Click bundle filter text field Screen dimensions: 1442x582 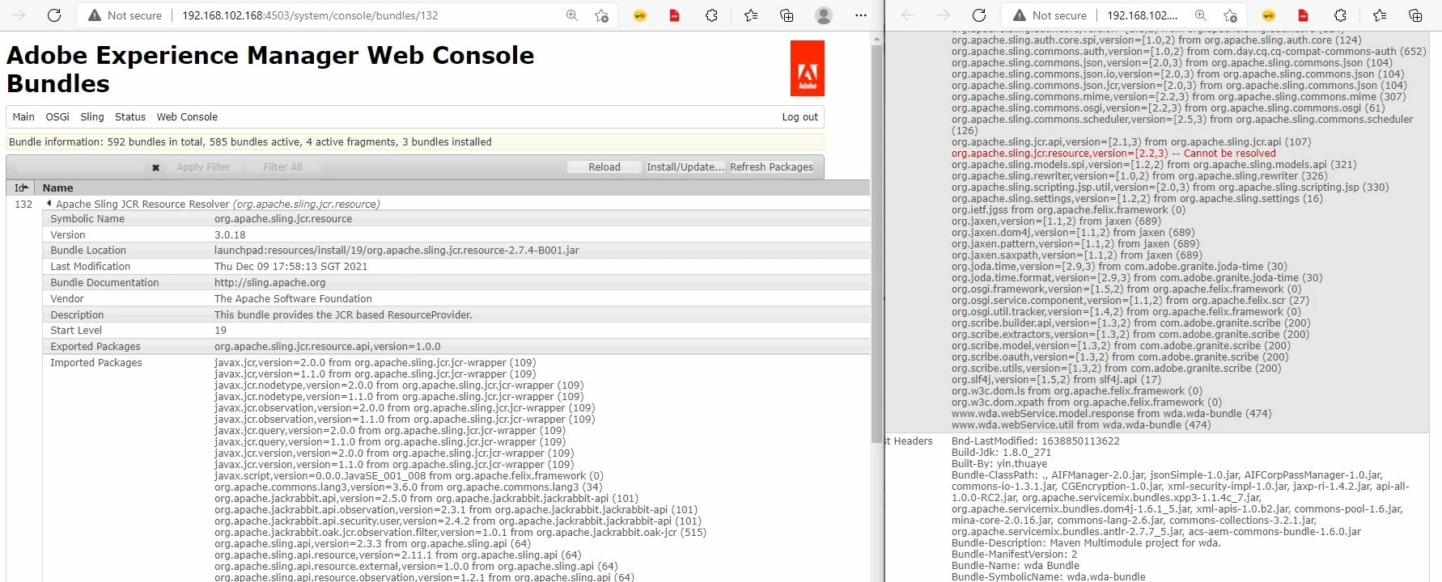coord(81,167)
